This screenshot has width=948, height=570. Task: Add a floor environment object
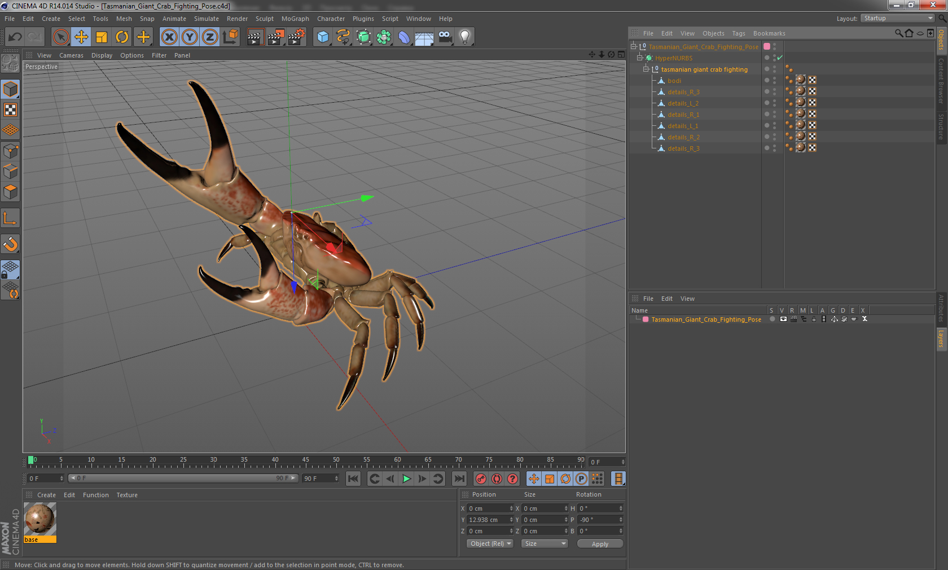pyautogui.click(x=424, y=37)
